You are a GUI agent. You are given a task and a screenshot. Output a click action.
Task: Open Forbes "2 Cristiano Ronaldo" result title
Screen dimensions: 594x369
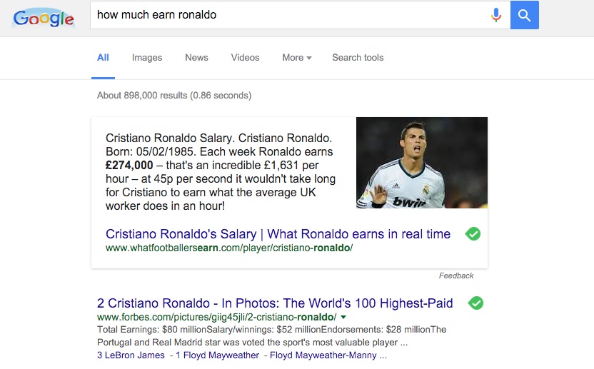point(275,303)
